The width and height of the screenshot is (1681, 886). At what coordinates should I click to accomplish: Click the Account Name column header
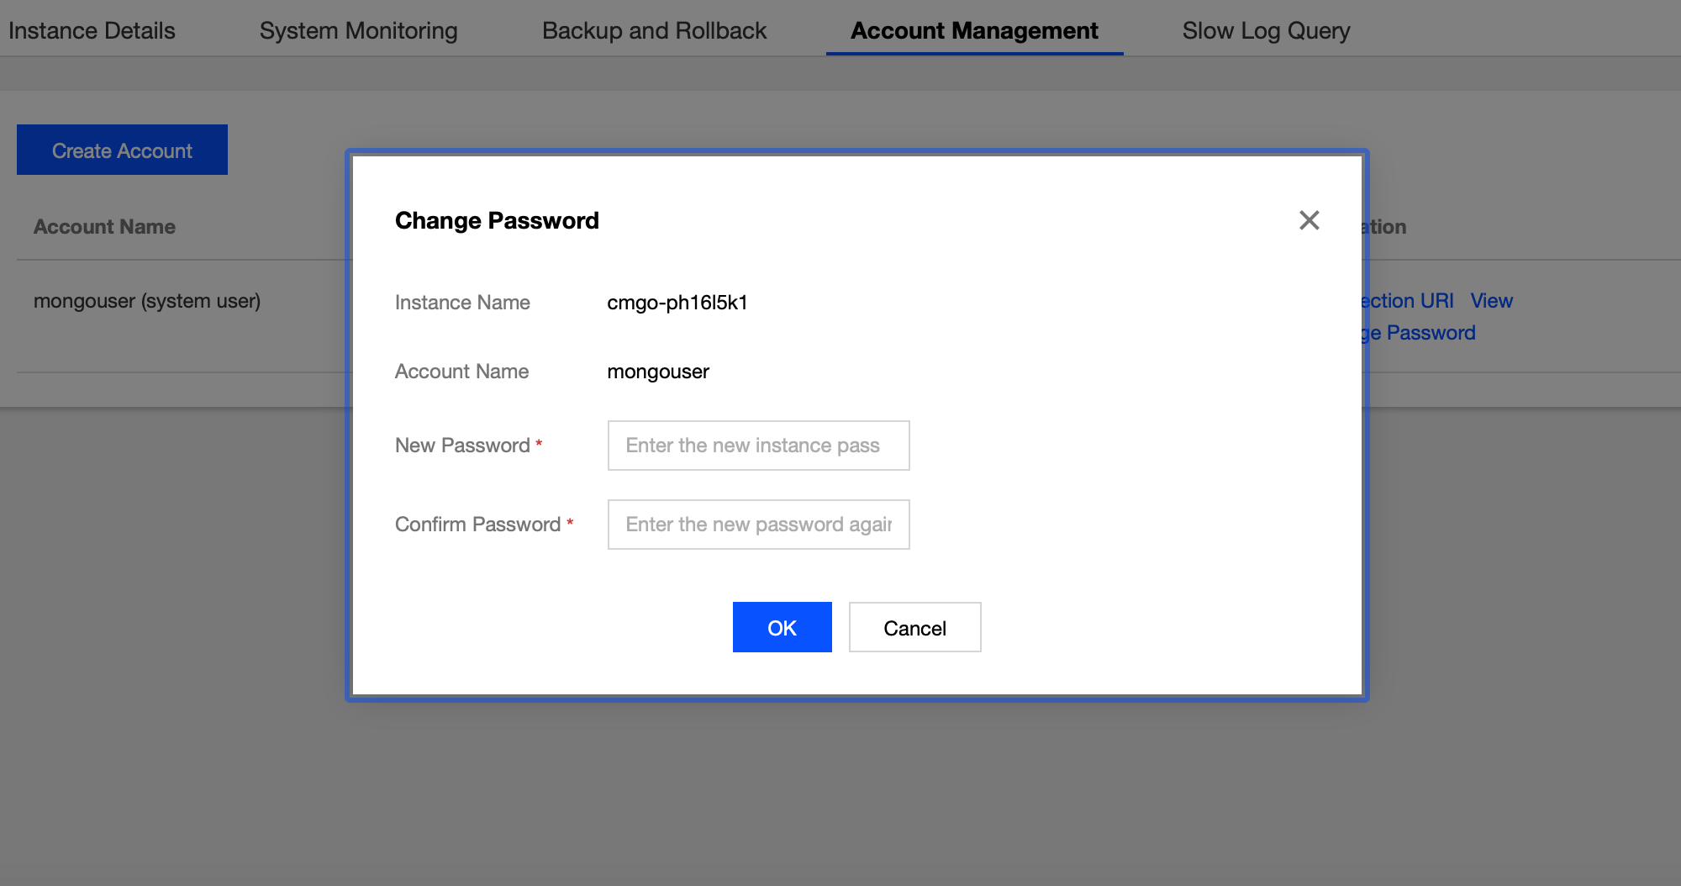104,227
